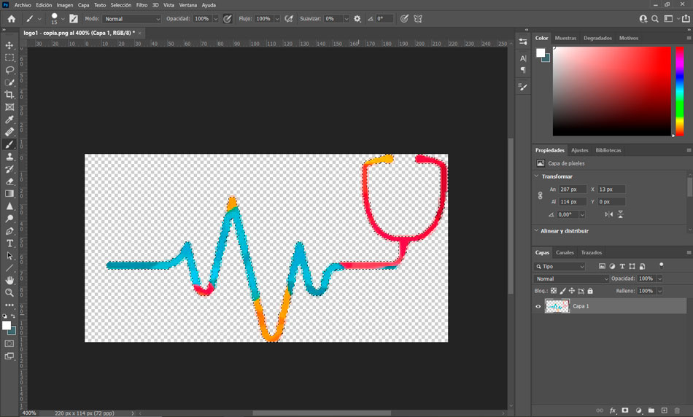Open the brush Modo blending dropdown

pos(131,19)
